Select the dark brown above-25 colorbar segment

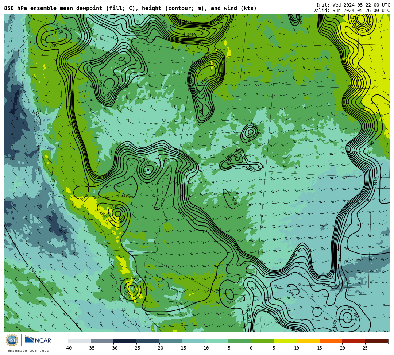pyautogui.click(x=376, y=341)
